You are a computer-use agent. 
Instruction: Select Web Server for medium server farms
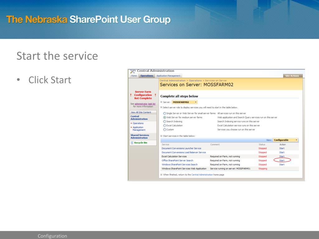point(164,117)
